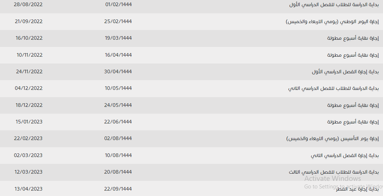Click the Gregorian date 28/08/2022
The height and width of the screenshot is (196, 383).
pos(28,4)
